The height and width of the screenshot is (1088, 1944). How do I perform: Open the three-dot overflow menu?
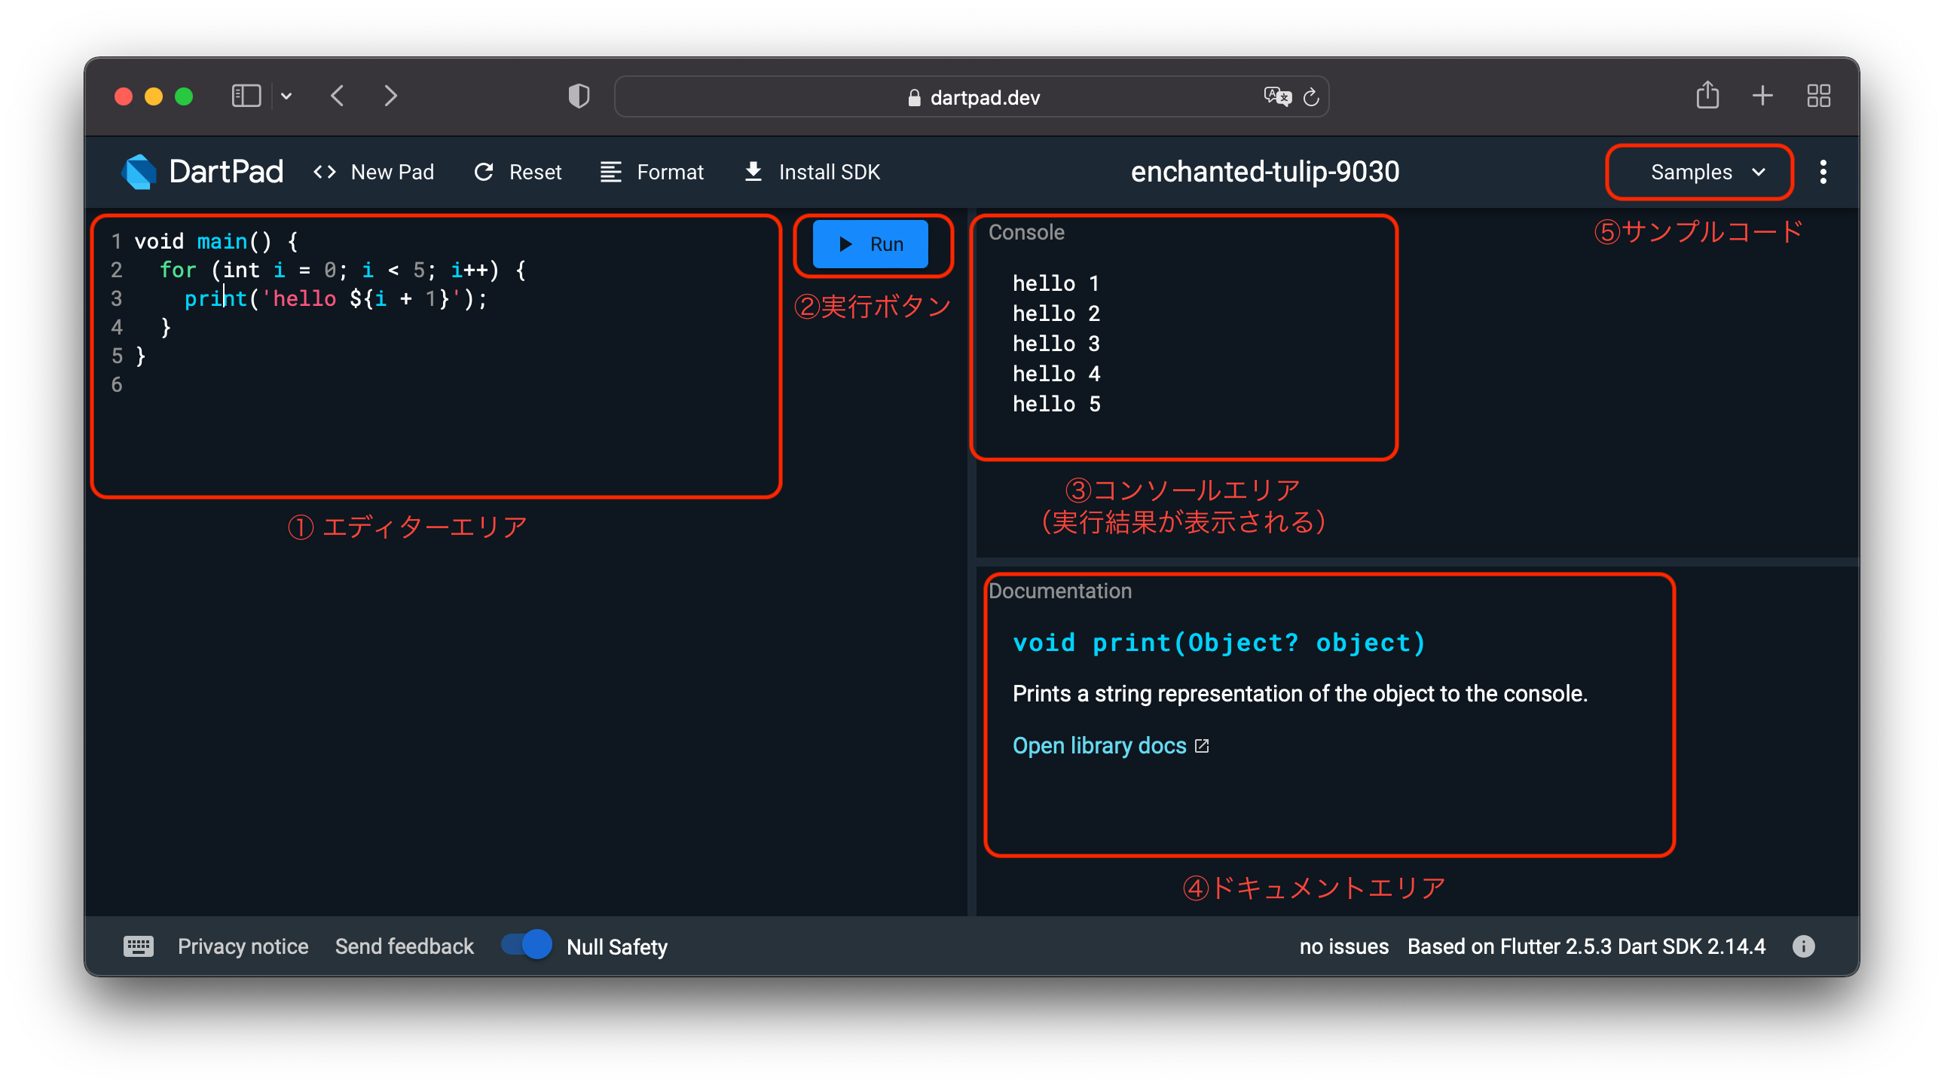tap(1823, 172)
